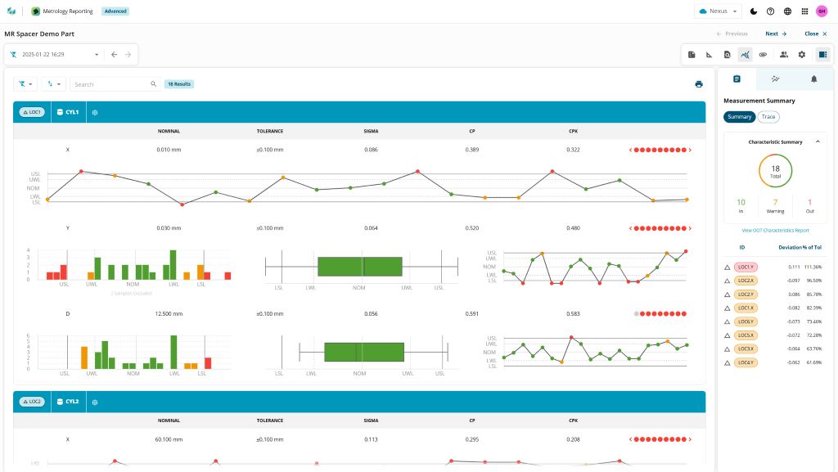The image size is (838, 472).
Task: Open View OOT Characteristics Report link
Action: (x=775, y=231)
